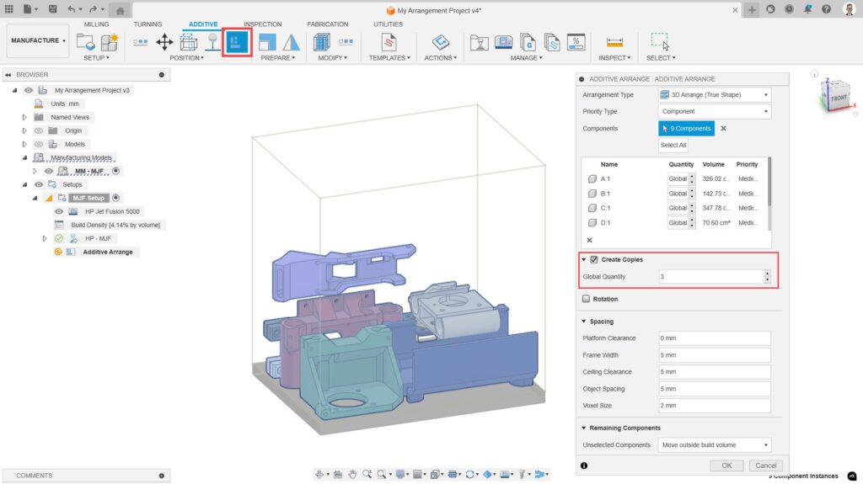The image size is (863, 484).
Task: Click the ViewCube Front face
Action: pos(838,98)
